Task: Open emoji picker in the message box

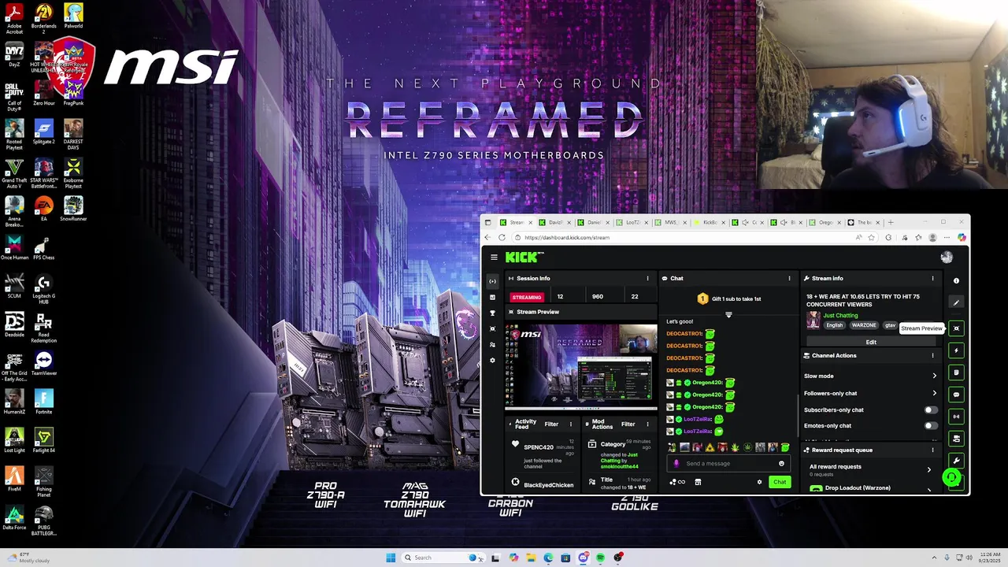Action: pos(781,463)
